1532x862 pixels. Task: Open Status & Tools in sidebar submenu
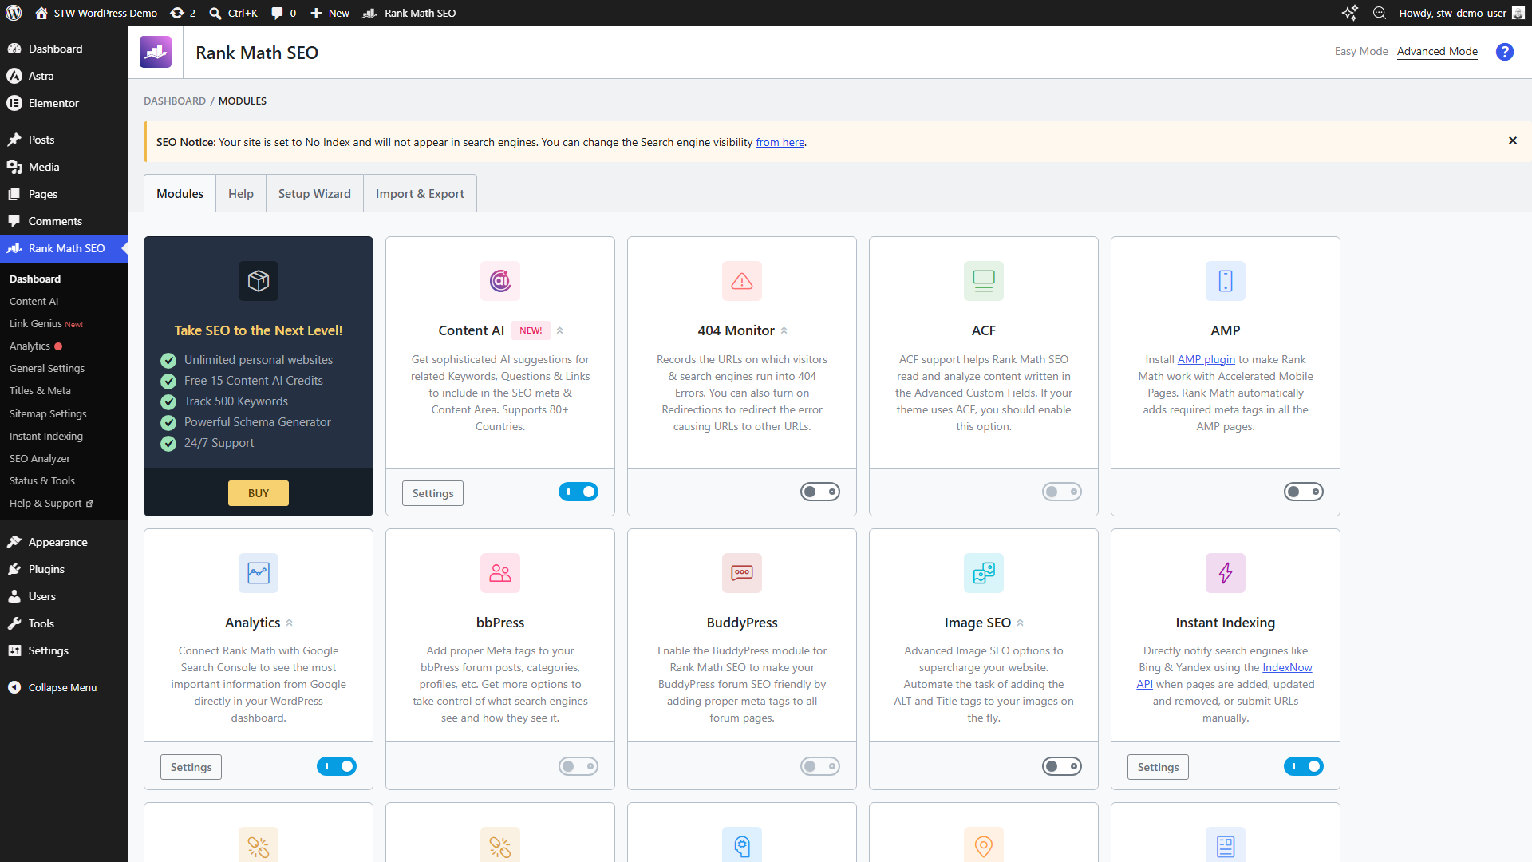click(42, 480)
